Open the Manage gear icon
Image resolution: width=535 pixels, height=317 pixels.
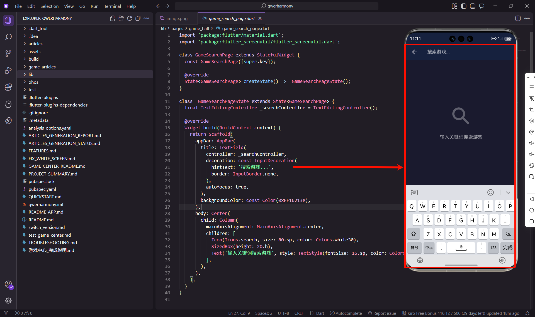coord(8,301)
